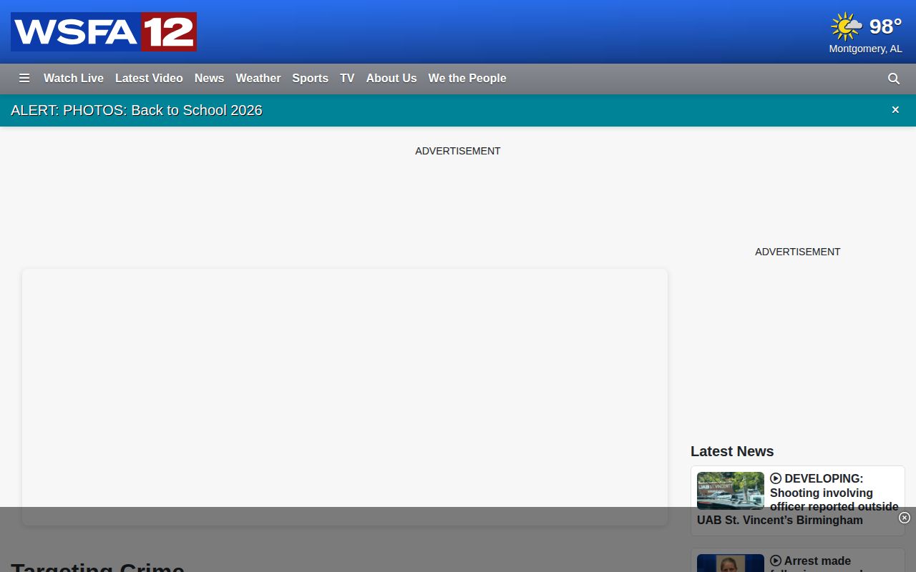The width and height of the screenshot is (916, 572).
Task: Click the 98° temperature reading
Action: click(x=885, y=26)
